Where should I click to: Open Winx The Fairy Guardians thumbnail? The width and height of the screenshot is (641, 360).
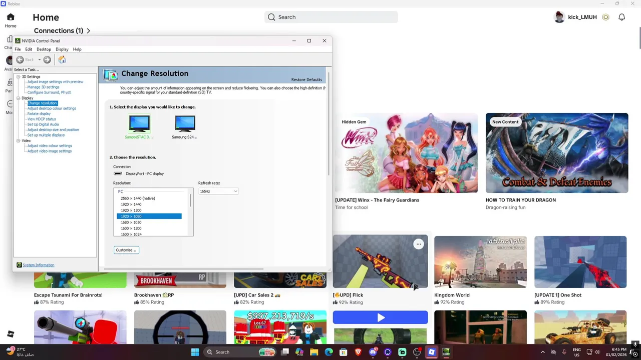click(406, 153)
